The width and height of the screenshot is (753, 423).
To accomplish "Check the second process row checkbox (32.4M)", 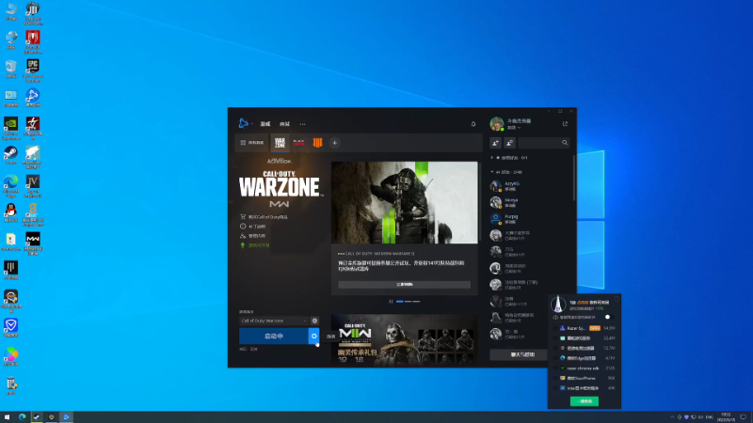I will point(556,338).
